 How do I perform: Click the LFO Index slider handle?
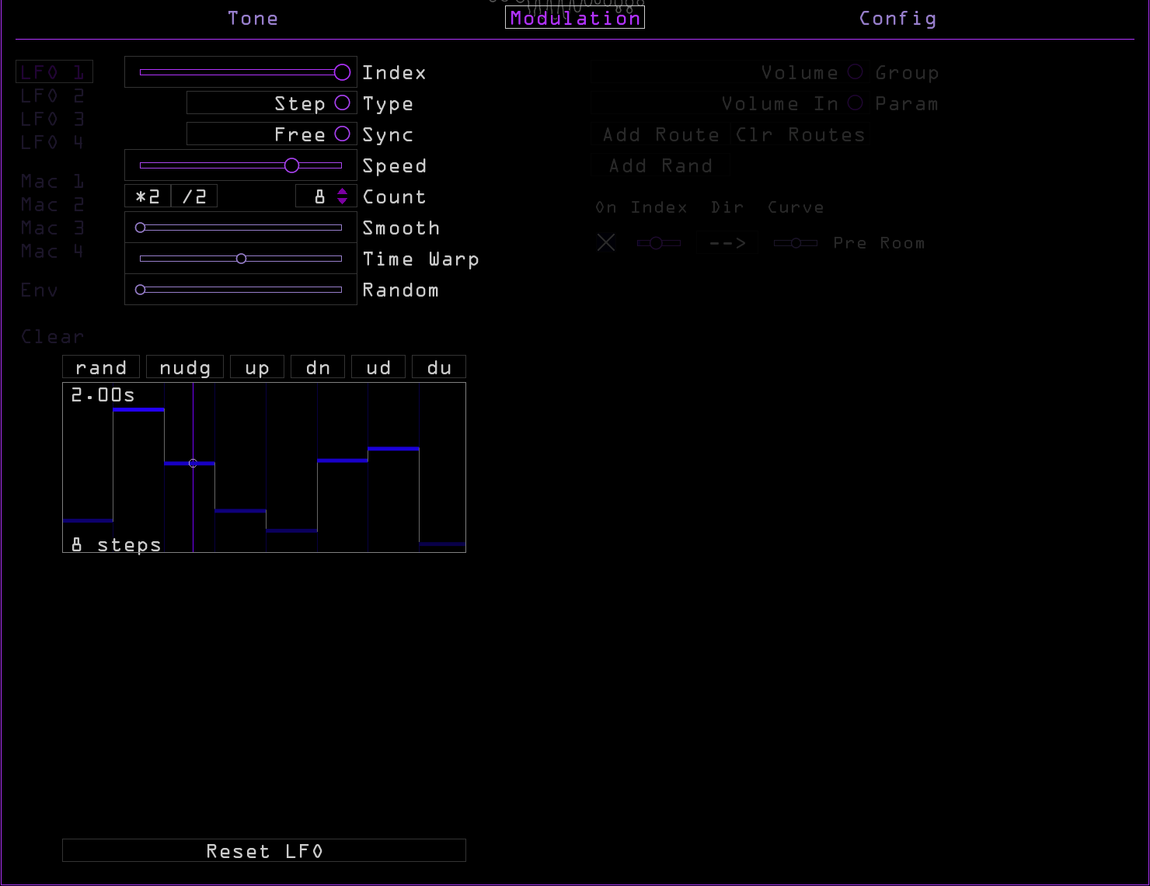click(x=342, y=72)
